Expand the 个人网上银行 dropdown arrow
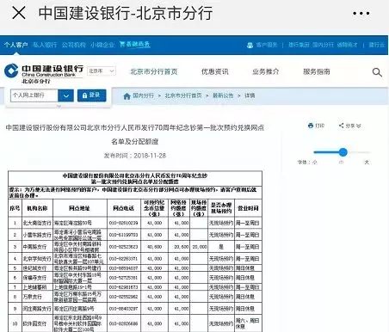 click(x=66, y=95)
